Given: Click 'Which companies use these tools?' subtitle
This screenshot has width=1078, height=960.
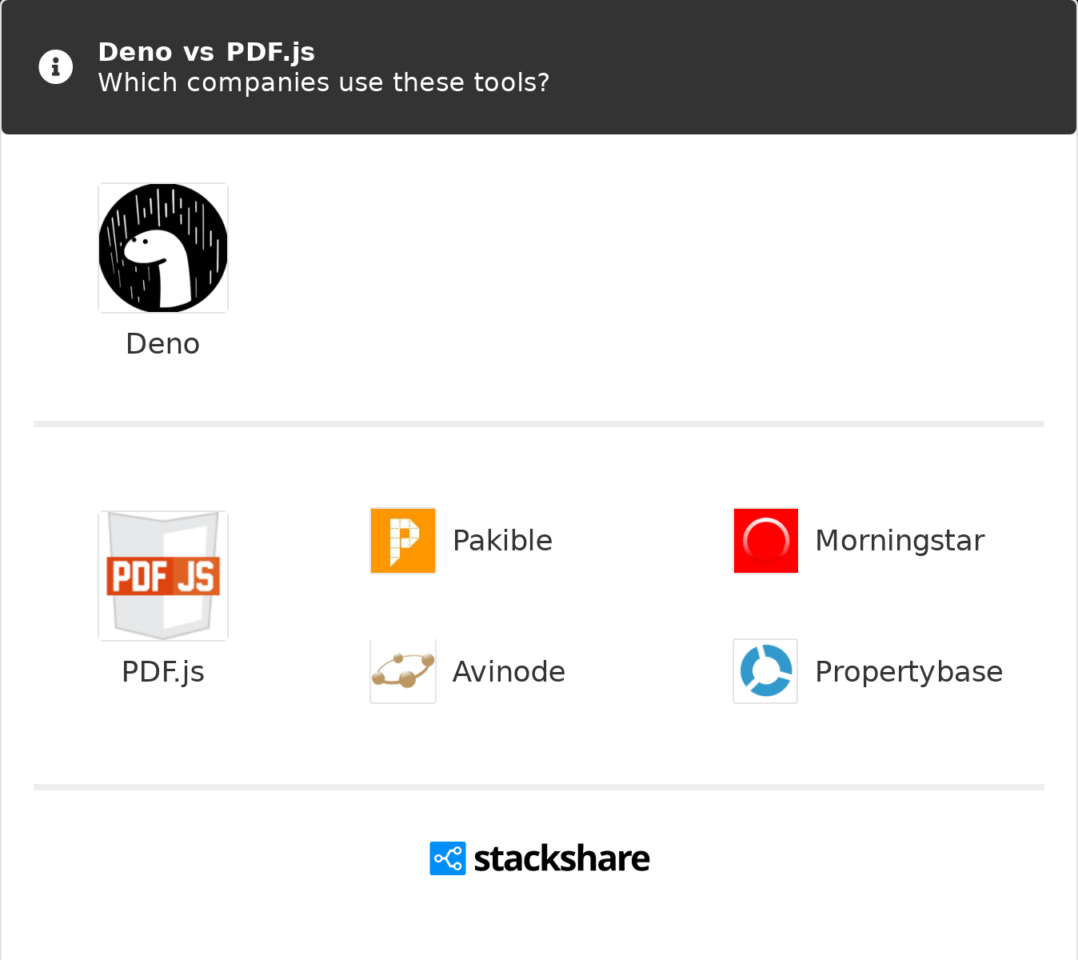Looking at the screenshot, I should tap(324, 82).
